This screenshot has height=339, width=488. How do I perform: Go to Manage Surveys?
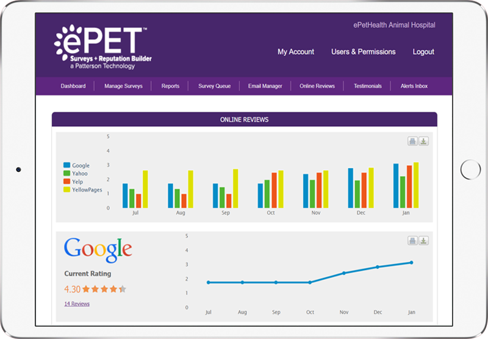point(123,86)
